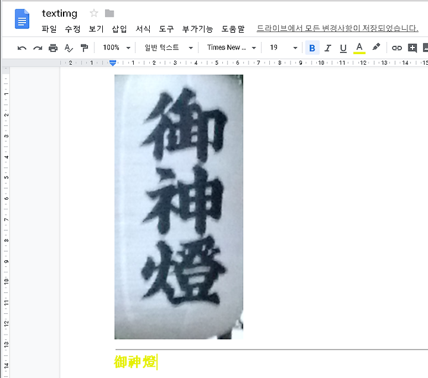Open the 100% zoom dropdown
This screenshot has height=378, width=428.
[116, 48]
